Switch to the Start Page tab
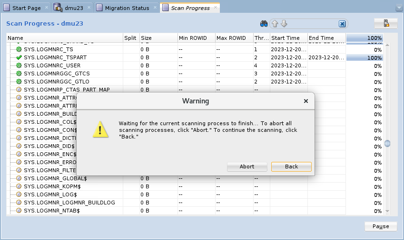This screenshot has height=240, width=404. pos(26,8)
